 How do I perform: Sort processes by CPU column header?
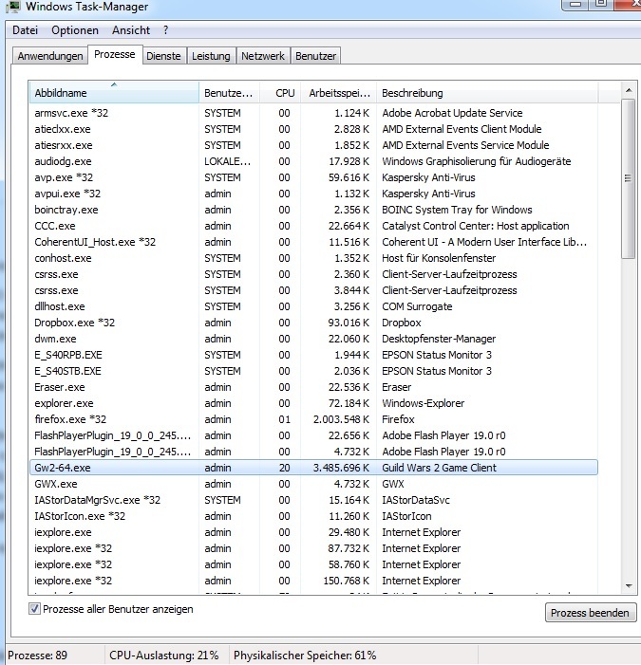pyautogui.click(x=284, y=93)
